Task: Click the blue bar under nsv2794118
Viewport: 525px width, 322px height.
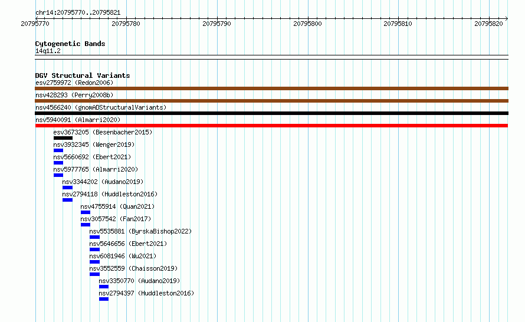Action: (x=67, y=200)
